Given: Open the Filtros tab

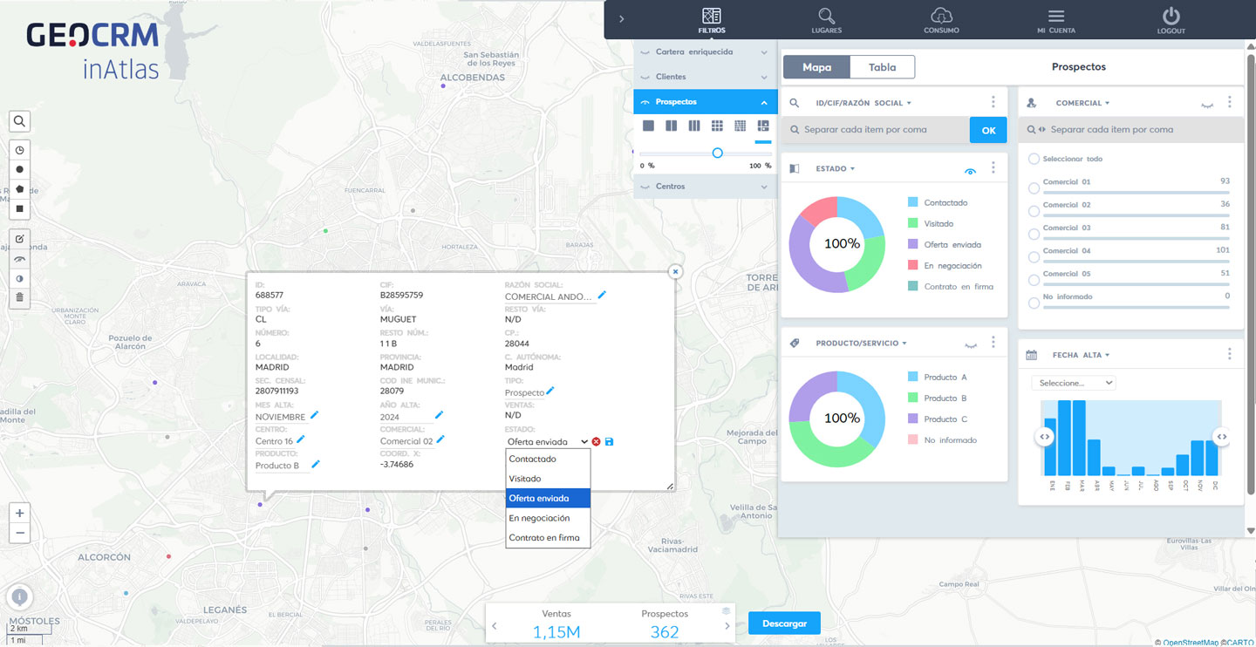Looking at the screenshot, I should (712, 20).
